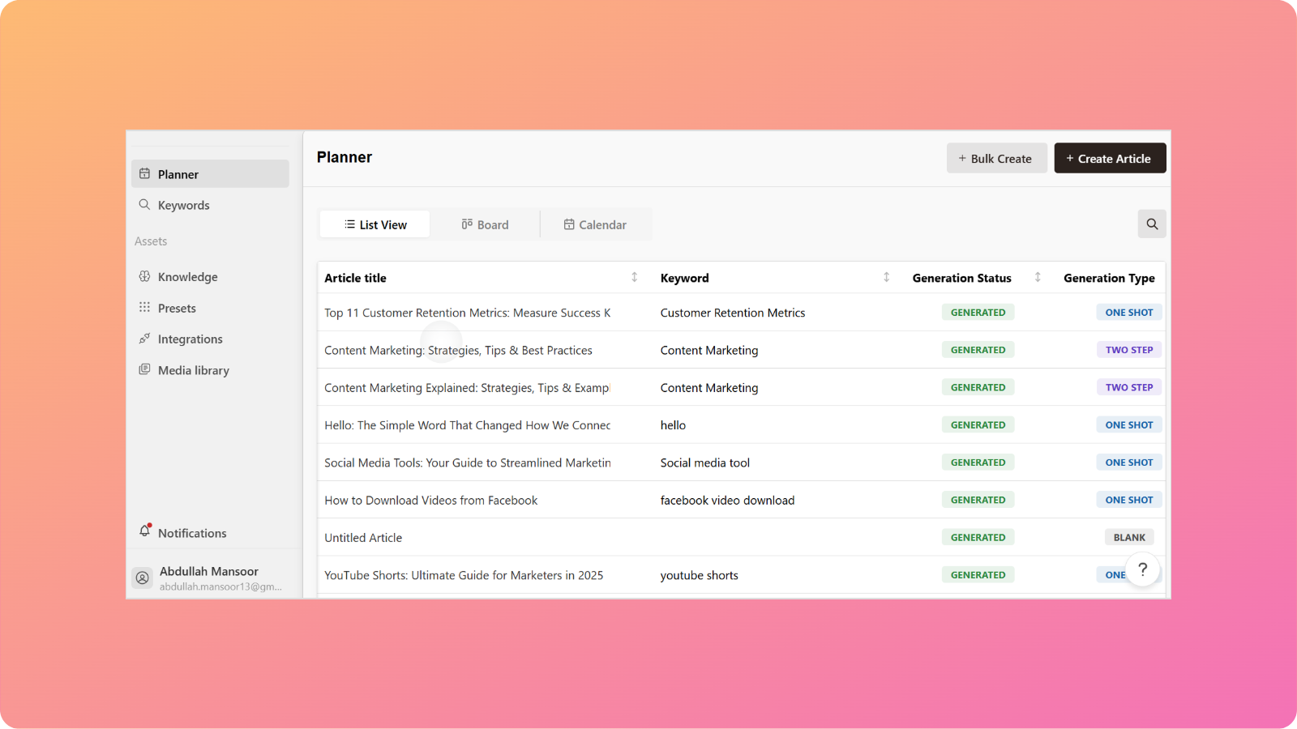Click the Notifications bell icon
This screenshot has width=1297, height=729.
coord(145,531)
